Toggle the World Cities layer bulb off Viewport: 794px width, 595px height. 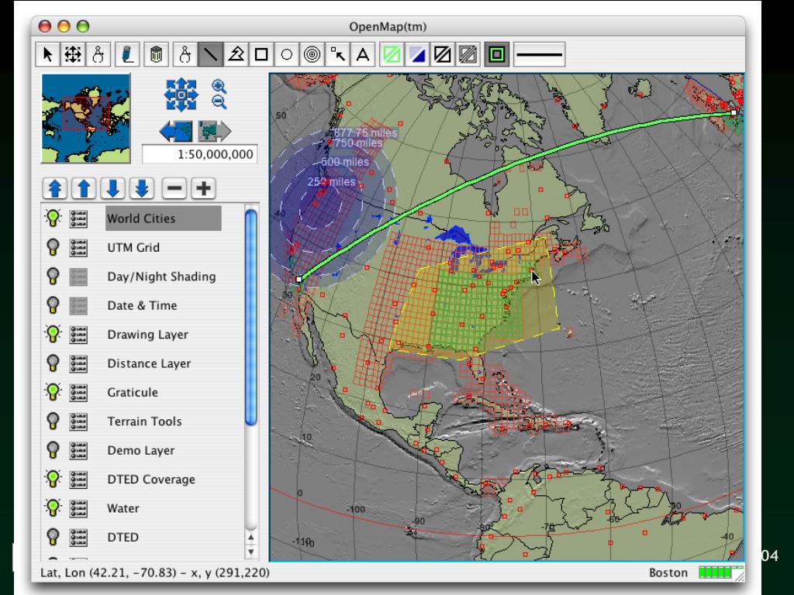[53, 218]
